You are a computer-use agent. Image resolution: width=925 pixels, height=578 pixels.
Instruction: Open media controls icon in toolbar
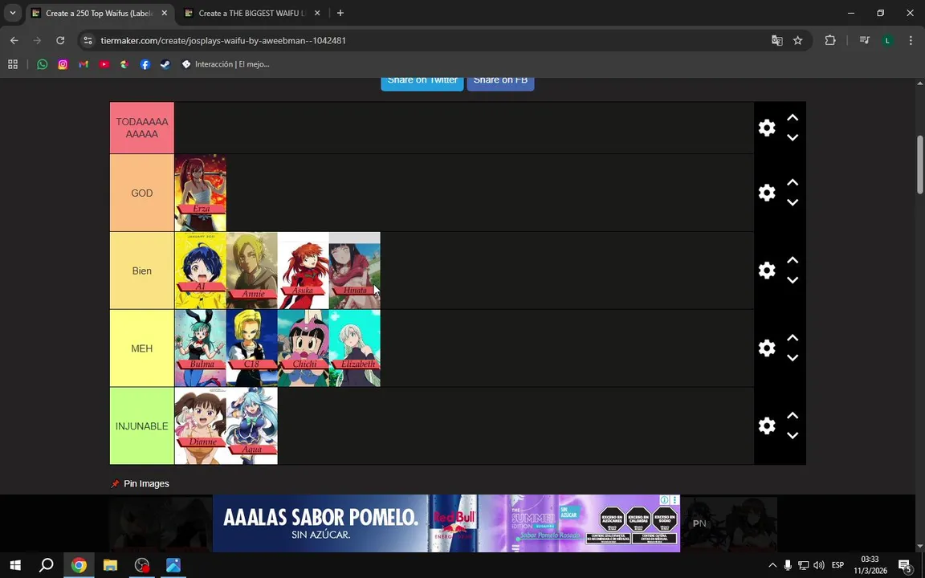[x=864, y=41]
